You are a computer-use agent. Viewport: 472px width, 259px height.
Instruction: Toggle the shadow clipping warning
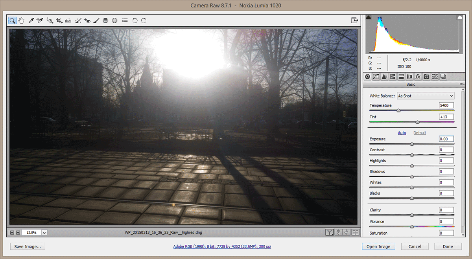(369, 18)
